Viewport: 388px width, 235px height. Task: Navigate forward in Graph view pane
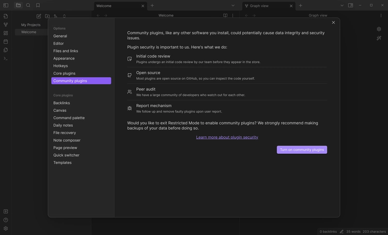coord(254,15)
